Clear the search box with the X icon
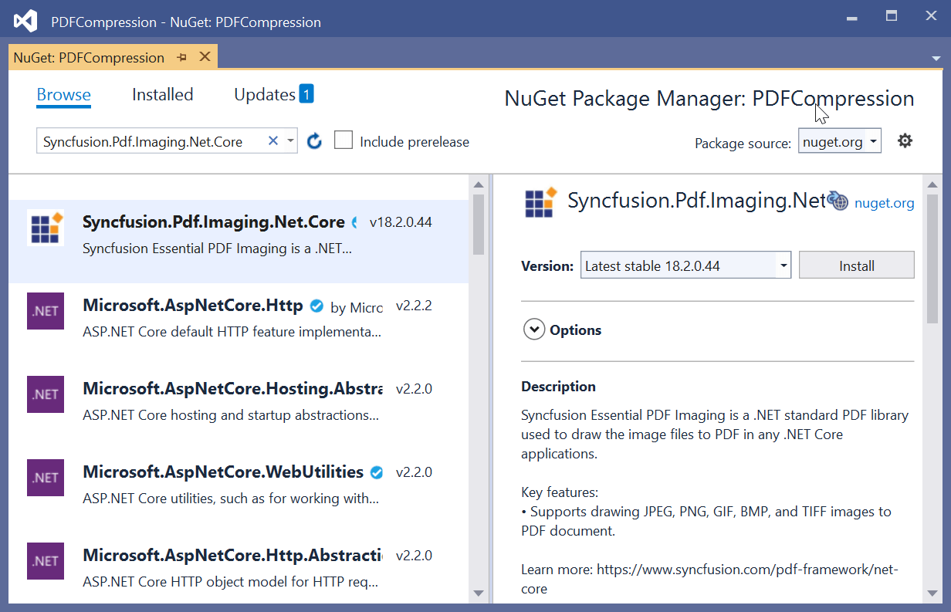The image size is (951, 612). (x=272, y=140)
